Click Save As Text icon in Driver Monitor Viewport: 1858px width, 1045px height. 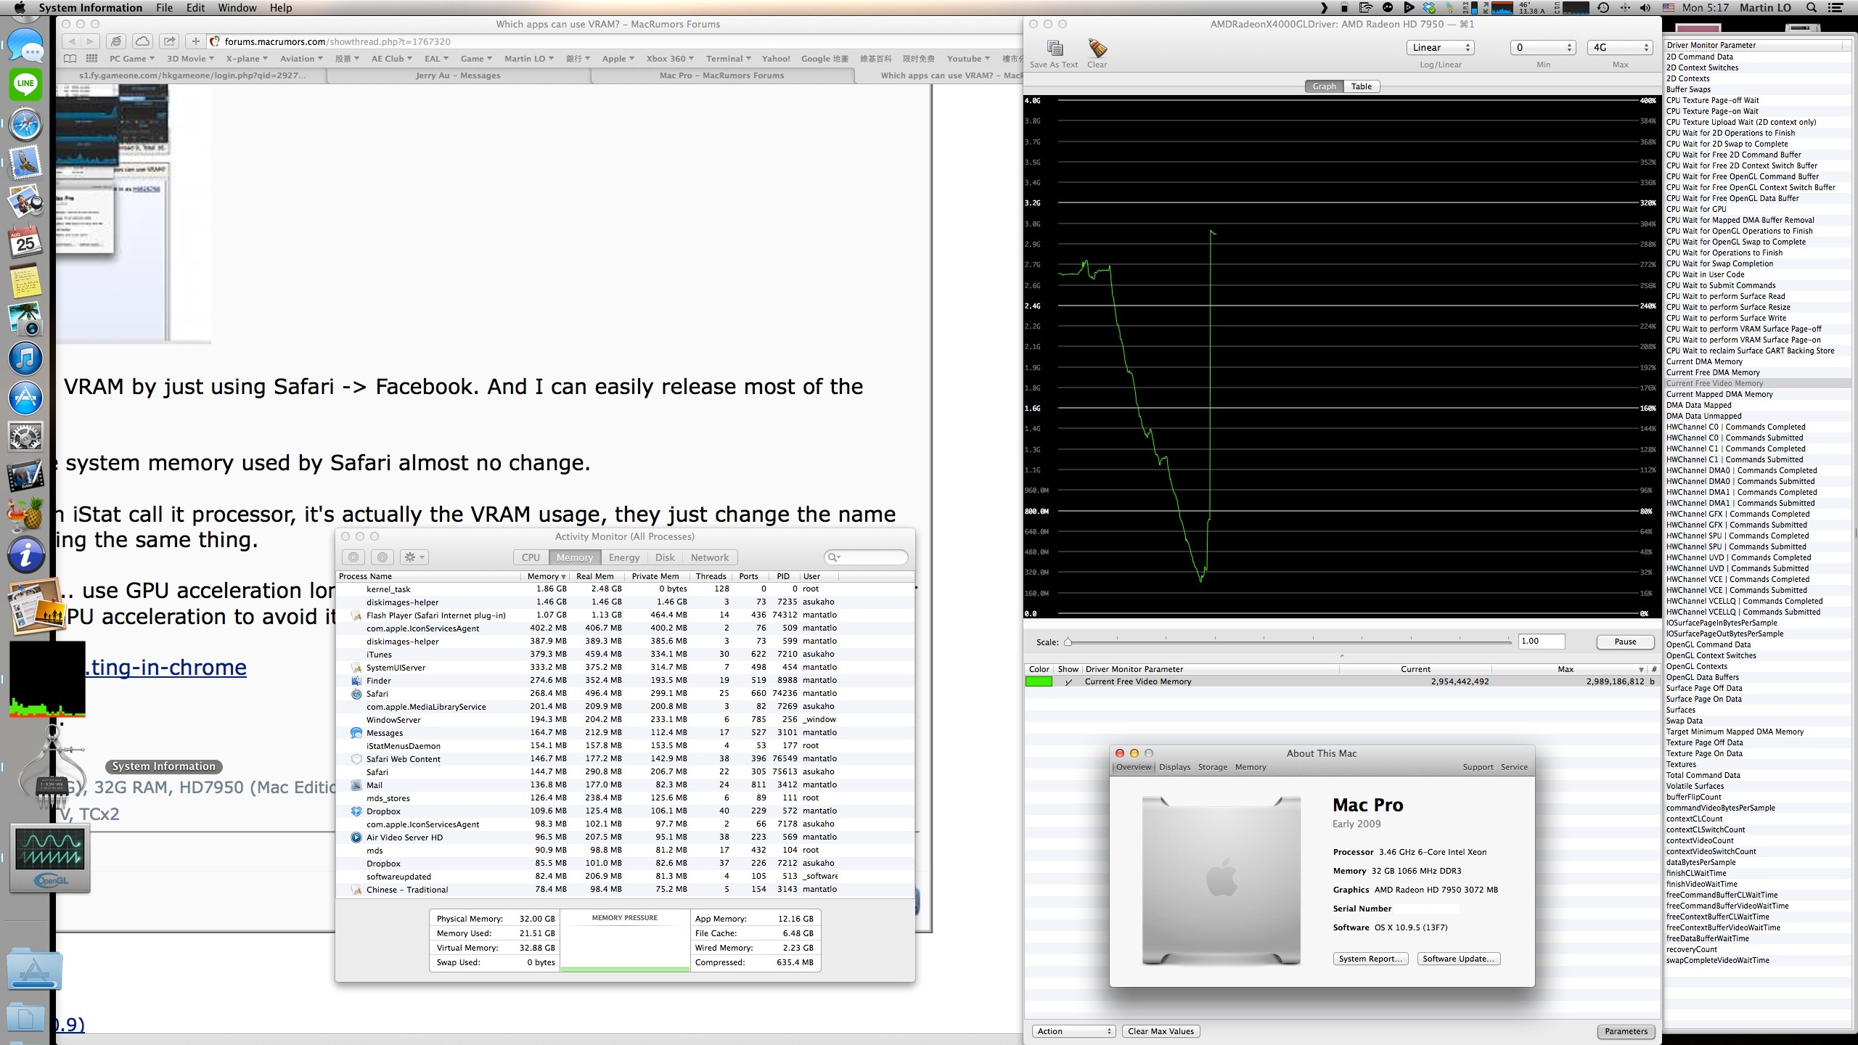coord(1054,49)
